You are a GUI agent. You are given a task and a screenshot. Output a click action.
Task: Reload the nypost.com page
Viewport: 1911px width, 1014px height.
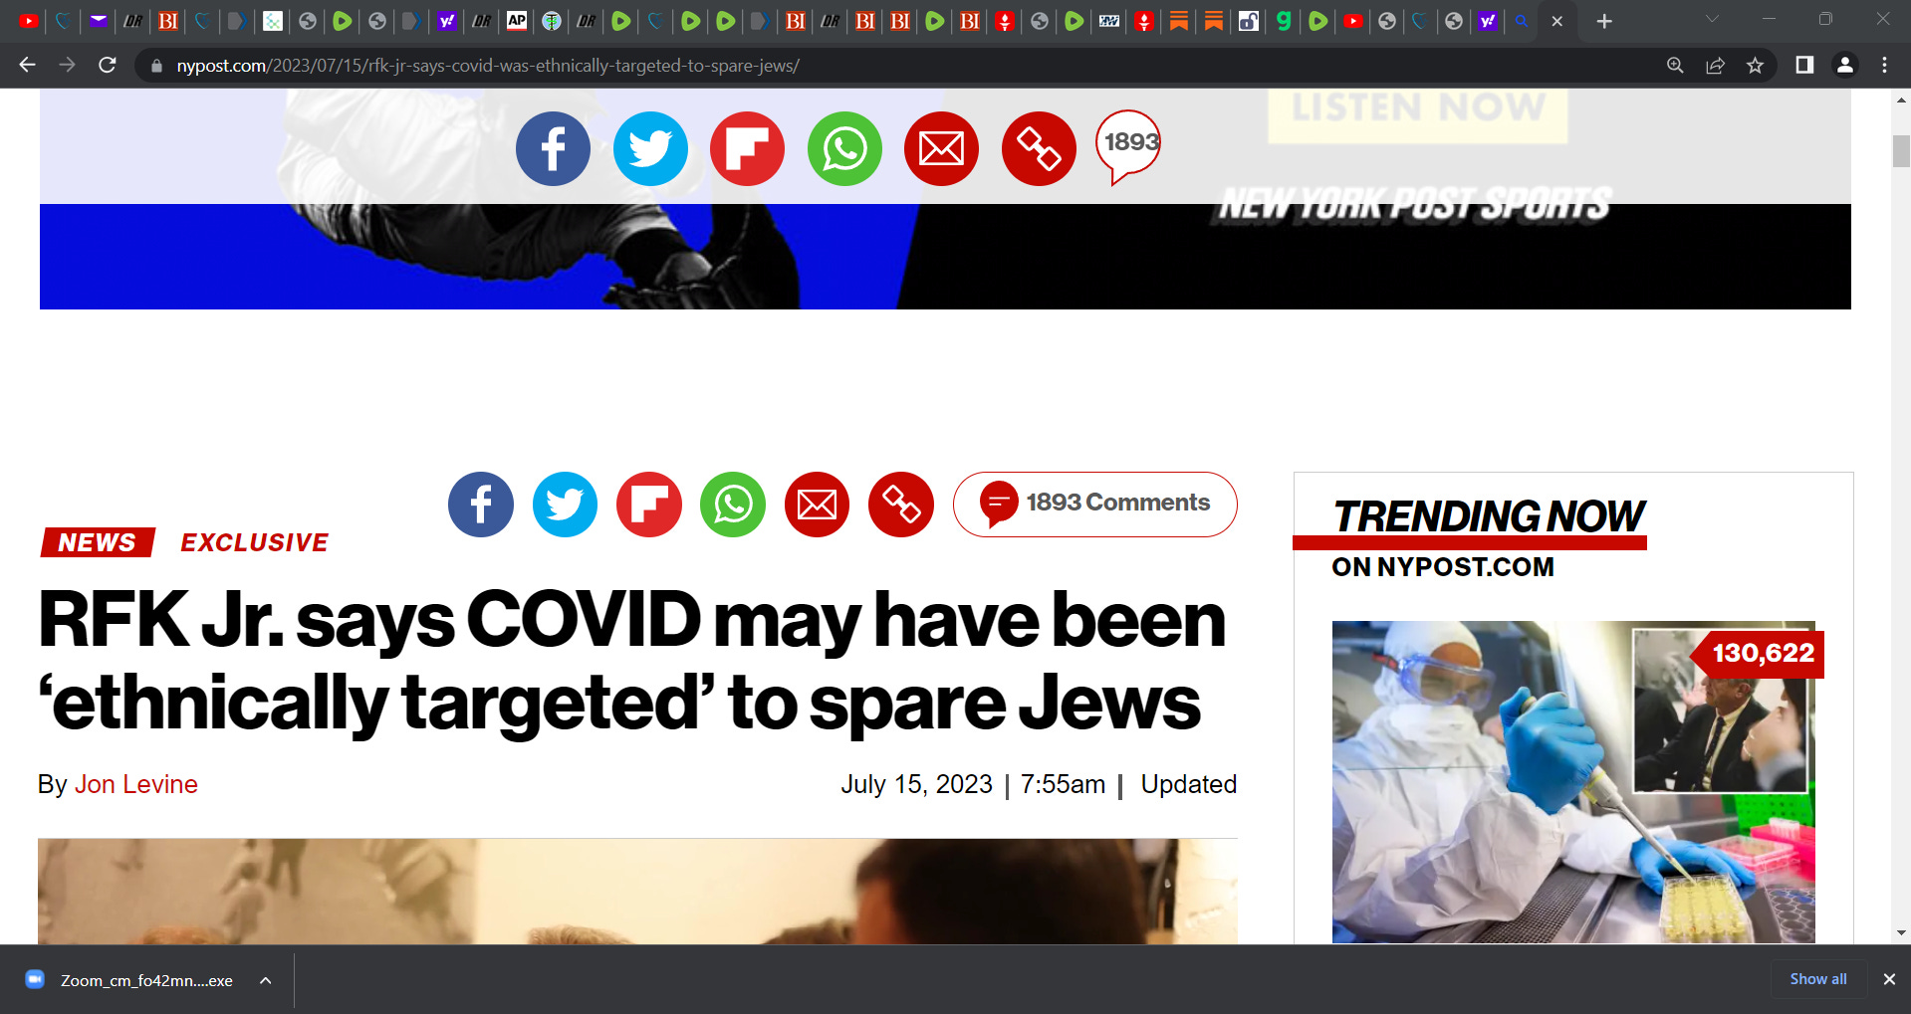(x=108, y=65)
